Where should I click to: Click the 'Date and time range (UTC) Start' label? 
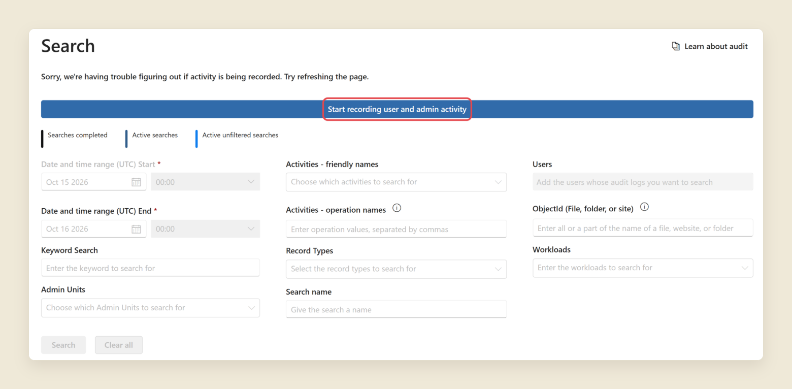click(98, 165)
